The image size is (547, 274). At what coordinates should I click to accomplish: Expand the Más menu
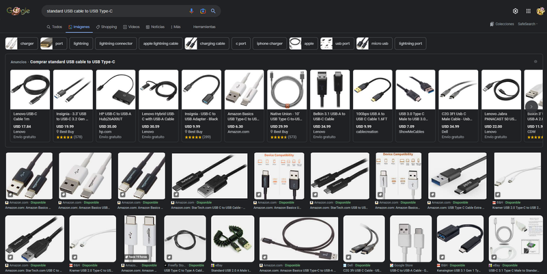pyautogui.click(x=176, y=27)
